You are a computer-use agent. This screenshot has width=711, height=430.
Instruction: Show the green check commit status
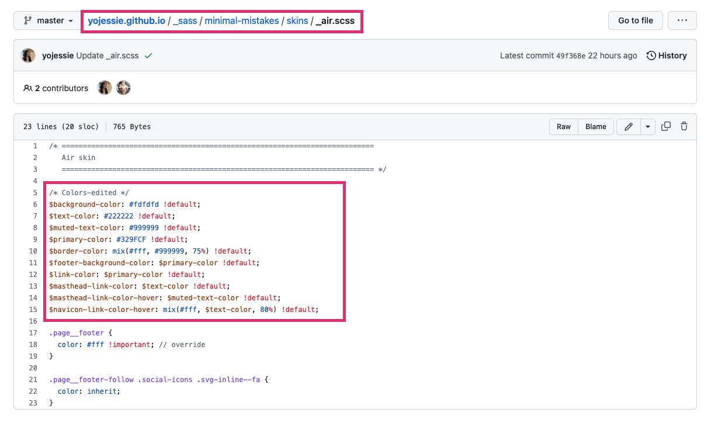(148, 56)
